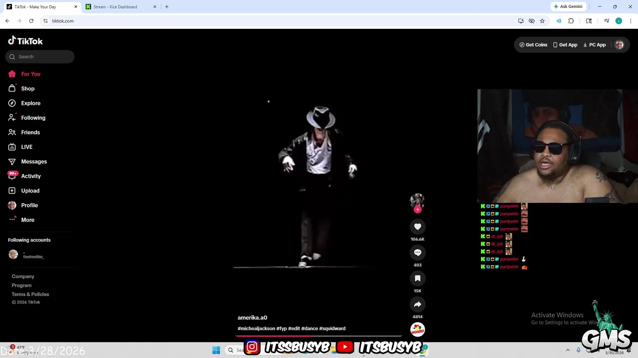Expand Terms & Policies footer section
638x358 pixels.
[30, 294]
